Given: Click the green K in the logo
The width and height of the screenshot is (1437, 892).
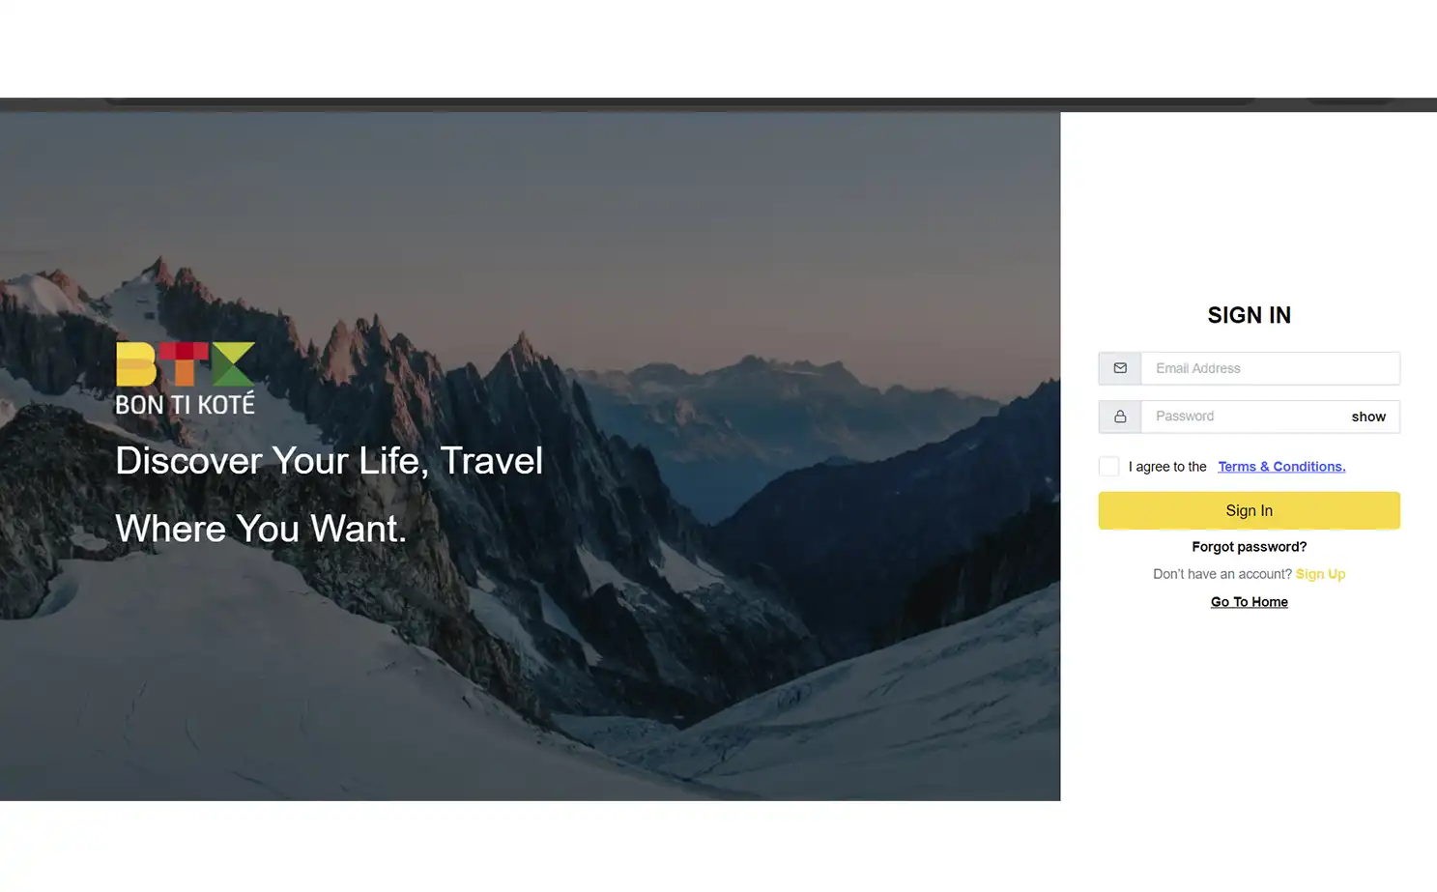Looking at the screenshot, I should 234,364.
